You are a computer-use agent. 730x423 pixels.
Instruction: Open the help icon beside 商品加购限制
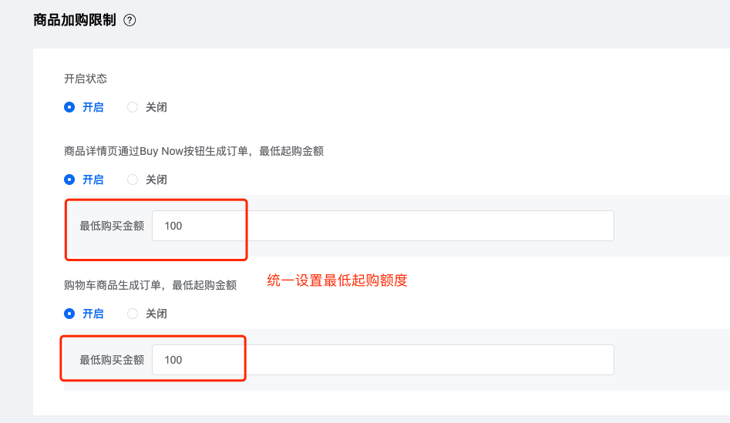(130, 21)
